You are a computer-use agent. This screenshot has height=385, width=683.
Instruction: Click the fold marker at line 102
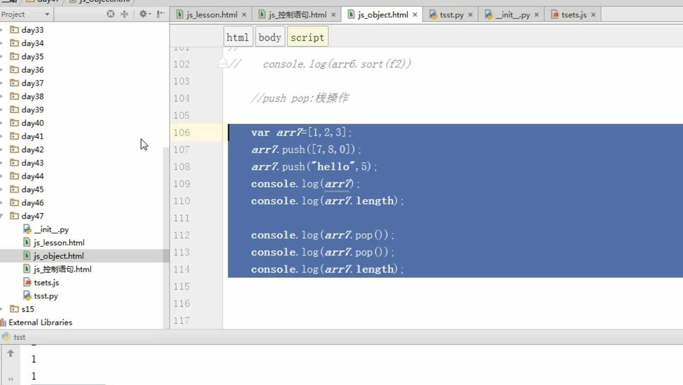[222, 63]
